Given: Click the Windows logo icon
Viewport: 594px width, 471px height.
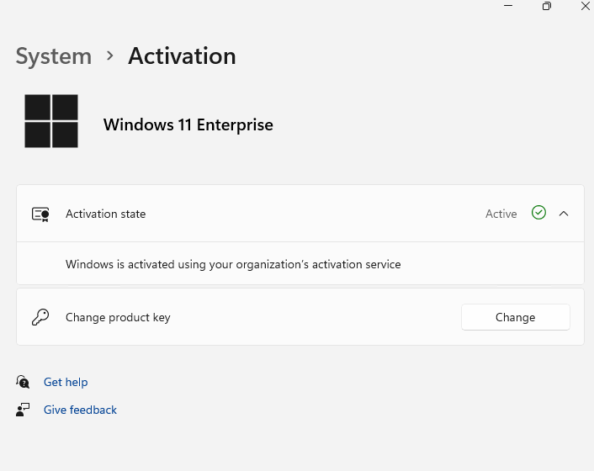Looking at the screenshot, I should [x=51, y=121].
